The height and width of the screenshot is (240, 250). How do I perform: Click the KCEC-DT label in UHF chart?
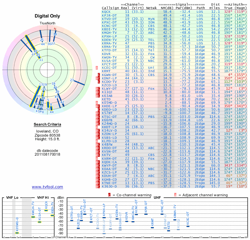188,218
